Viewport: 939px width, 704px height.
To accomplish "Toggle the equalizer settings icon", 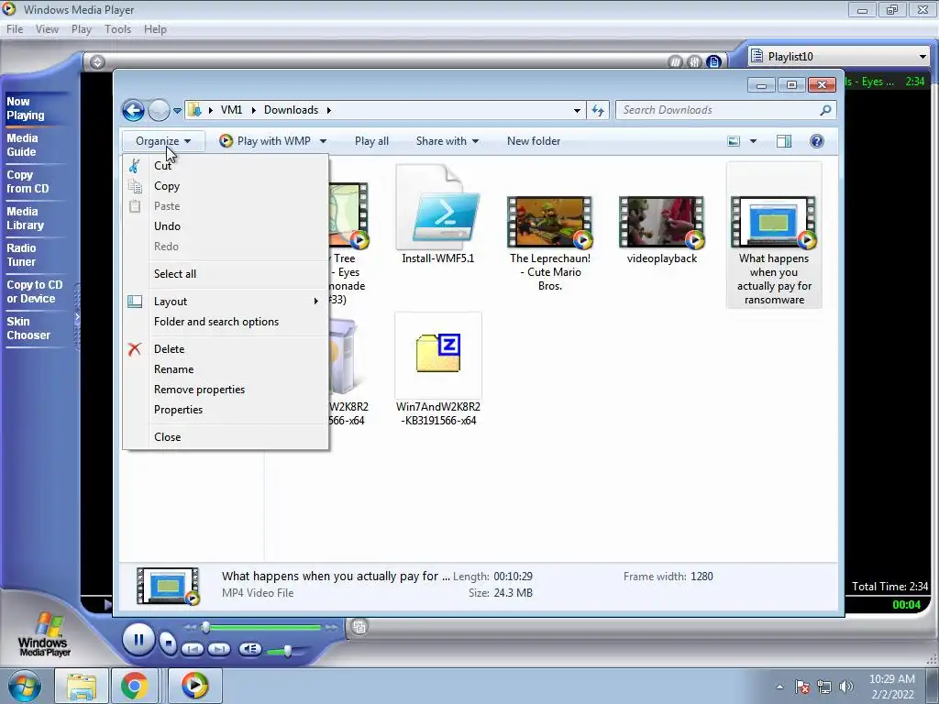I will [x=694, y=61].
